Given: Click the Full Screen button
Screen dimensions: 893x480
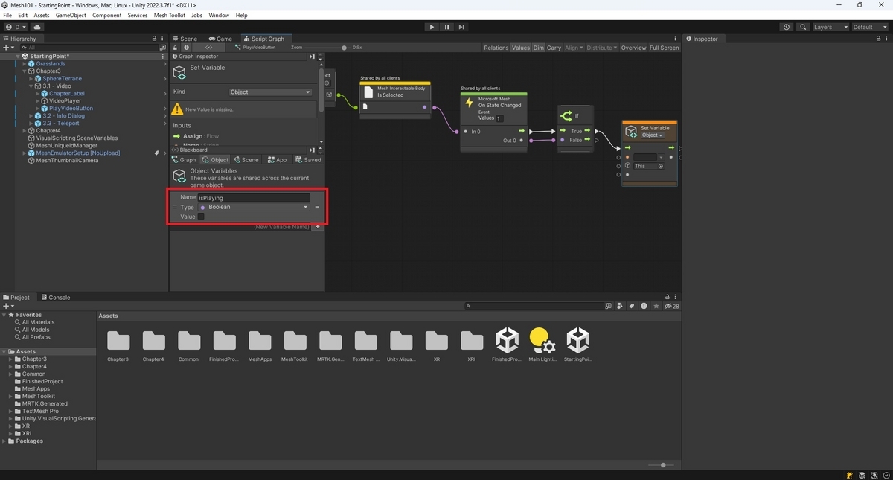Looking at the screenshot, I should click(x=664, y=48).
